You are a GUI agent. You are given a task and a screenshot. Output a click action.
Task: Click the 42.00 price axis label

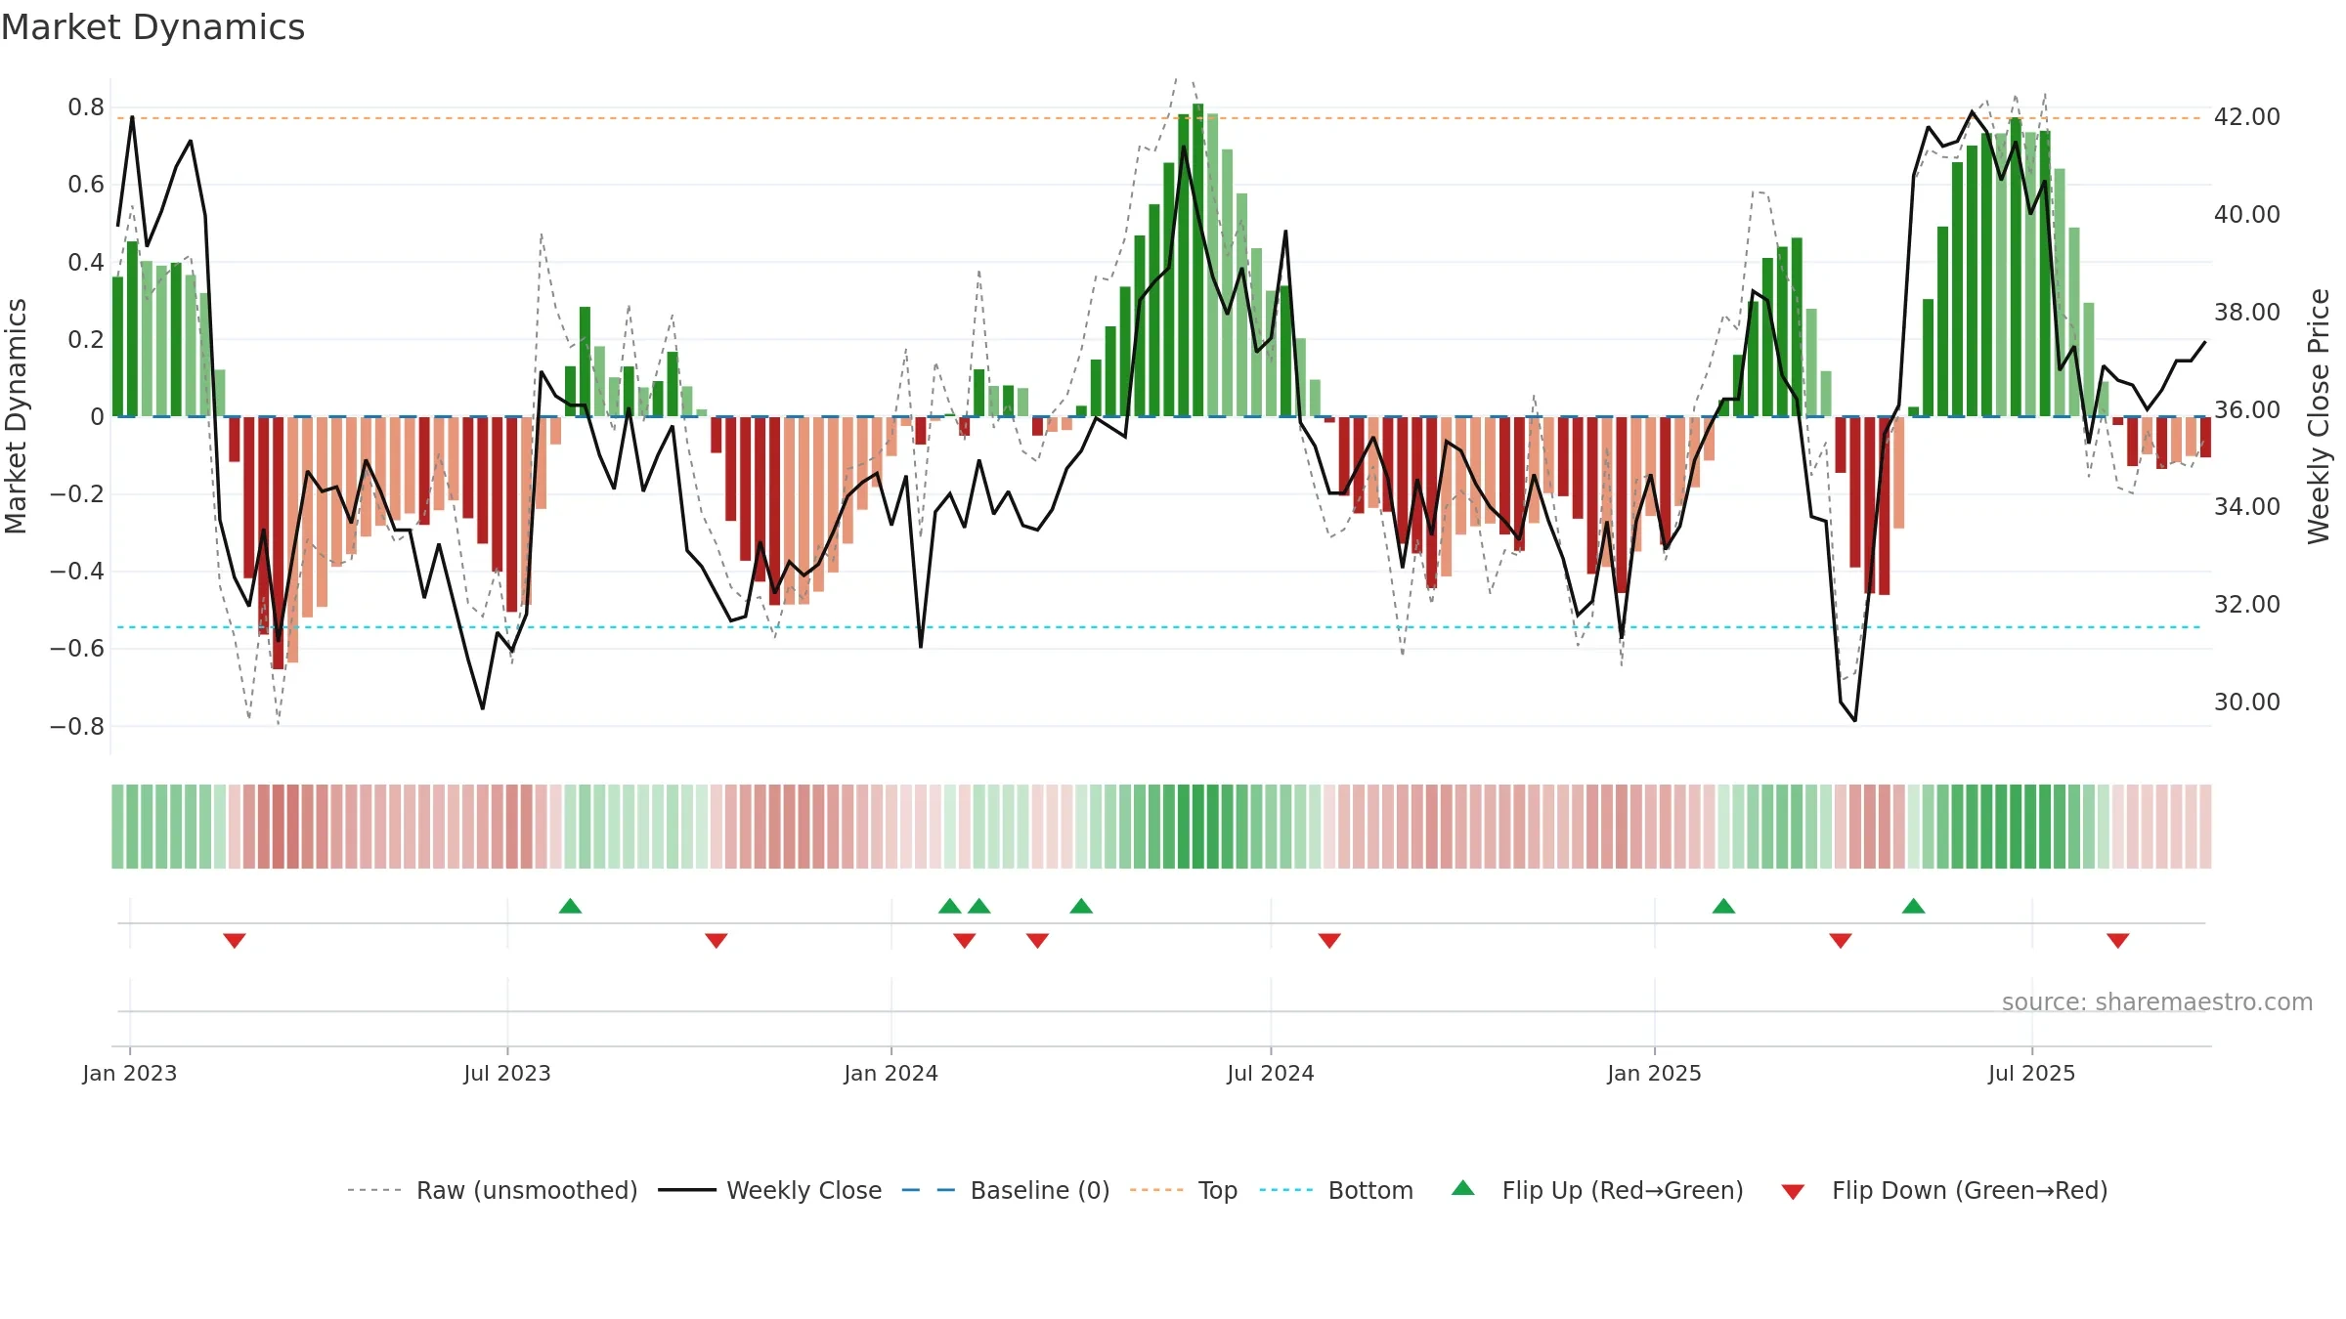[x=2247, y=116]
